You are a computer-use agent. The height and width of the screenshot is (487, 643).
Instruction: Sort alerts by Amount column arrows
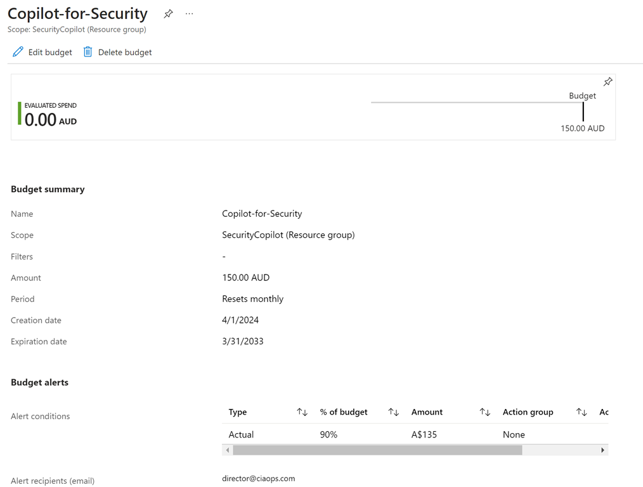click(484, 412)
